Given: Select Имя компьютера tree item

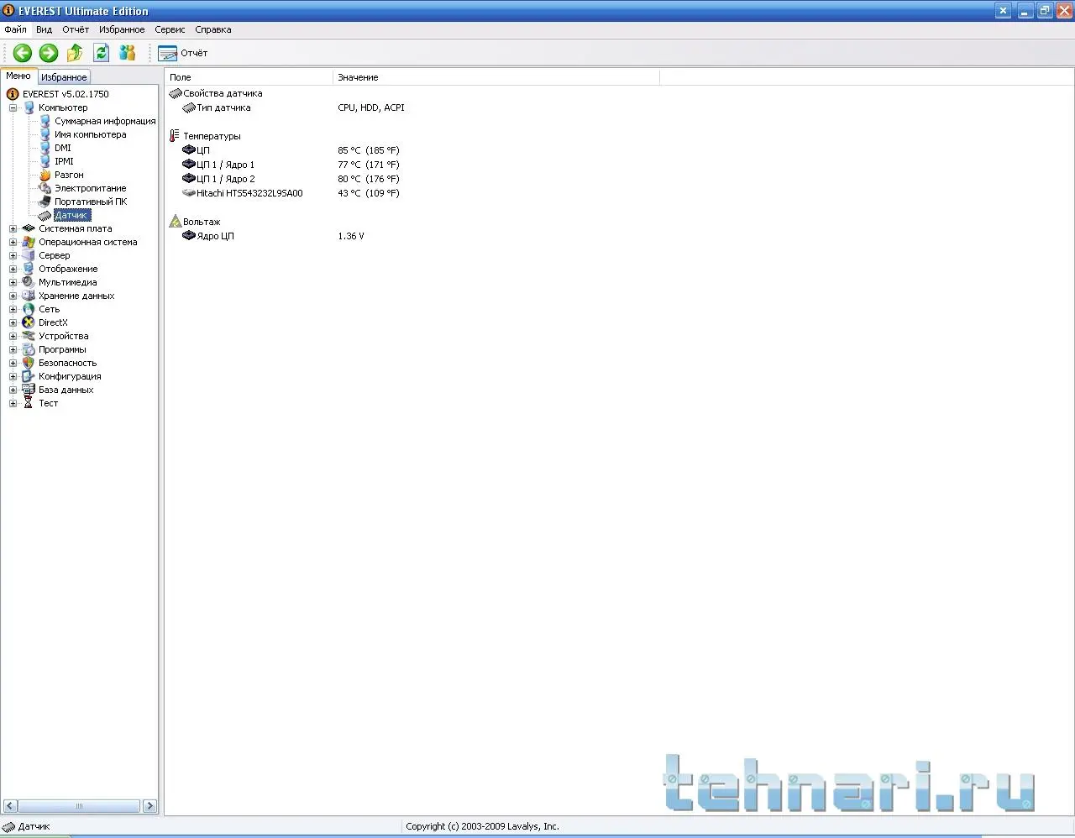Looking at the screenshot, I should coord(91,134).
